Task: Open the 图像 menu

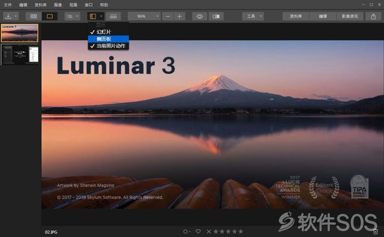Action: tap(58, 4)
